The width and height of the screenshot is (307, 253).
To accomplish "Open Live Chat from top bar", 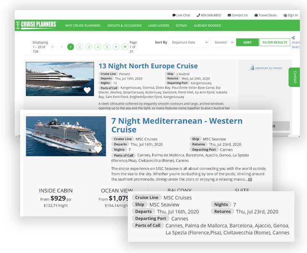I will 181,15.
